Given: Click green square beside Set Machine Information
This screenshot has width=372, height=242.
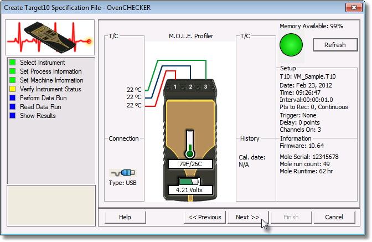Looking at the screenshot, I should point(12,80).
